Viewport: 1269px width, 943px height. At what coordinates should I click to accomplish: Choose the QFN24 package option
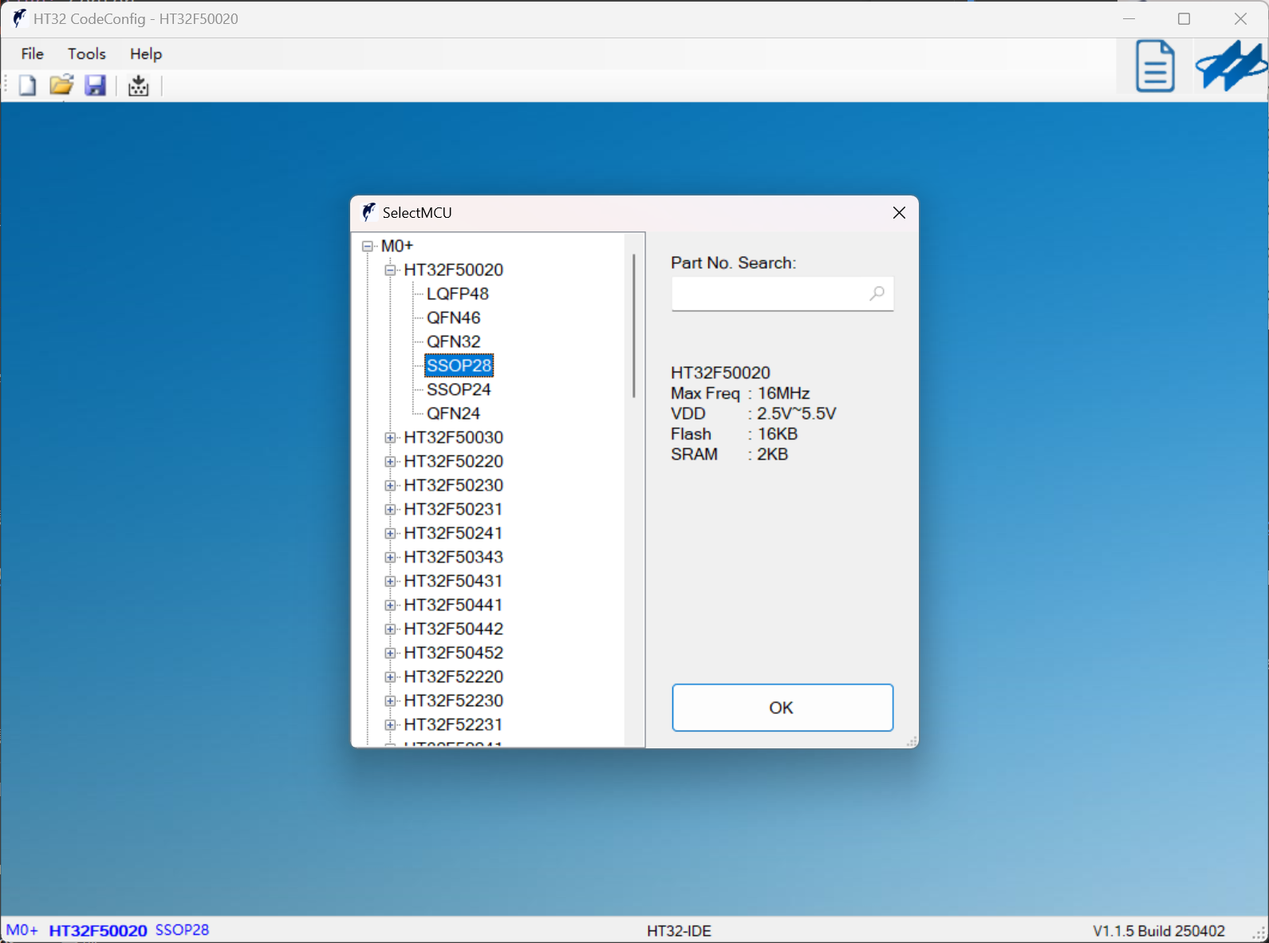[x=453, y=413]
